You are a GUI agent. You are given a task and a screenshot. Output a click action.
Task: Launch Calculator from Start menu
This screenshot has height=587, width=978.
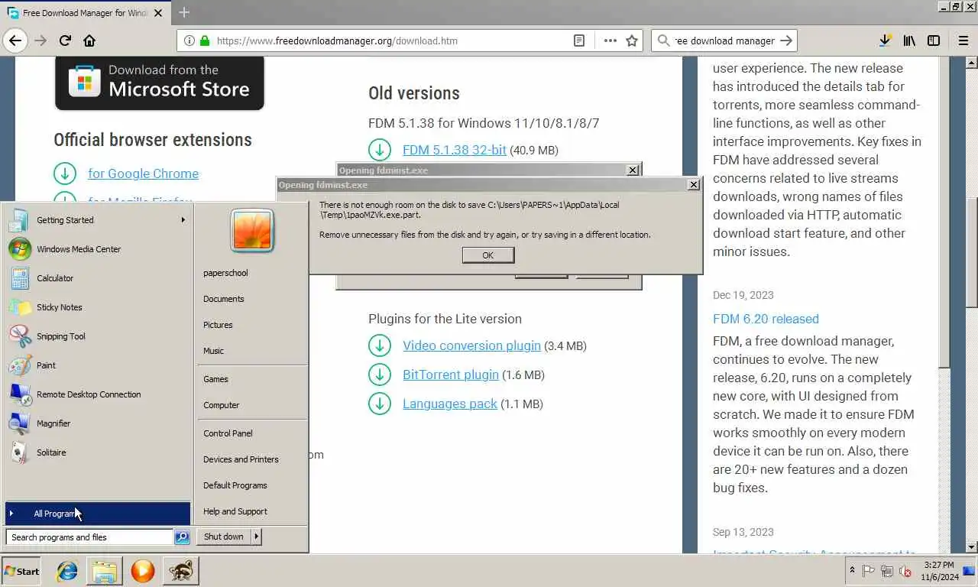click(x=98, y=278)
